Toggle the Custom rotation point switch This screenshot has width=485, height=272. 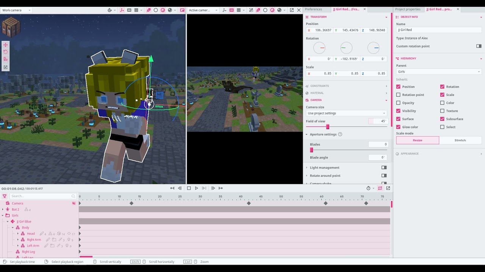(479, 46)
